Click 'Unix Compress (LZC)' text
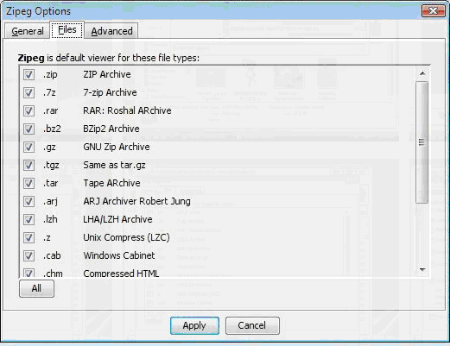 tap(126, 237)
